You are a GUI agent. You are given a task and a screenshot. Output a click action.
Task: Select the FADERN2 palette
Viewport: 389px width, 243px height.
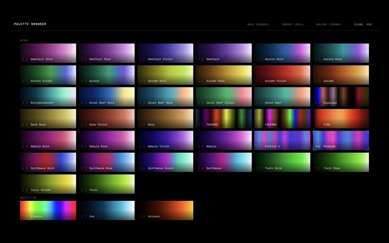click(224, 119)
